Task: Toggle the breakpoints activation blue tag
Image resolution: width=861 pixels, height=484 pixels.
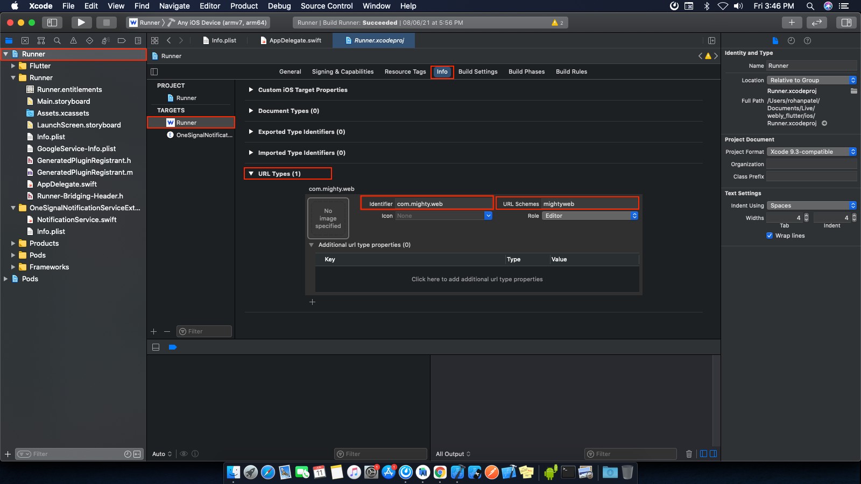Action: pos(173,347)
